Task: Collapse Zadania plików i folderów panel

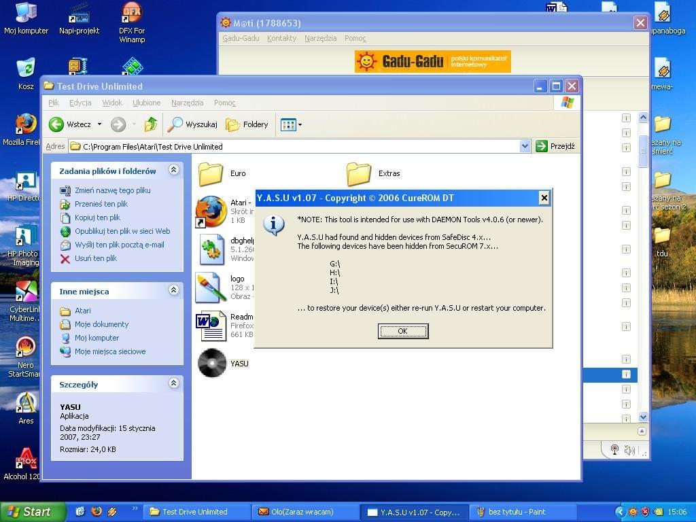Action: pos(174,169)
